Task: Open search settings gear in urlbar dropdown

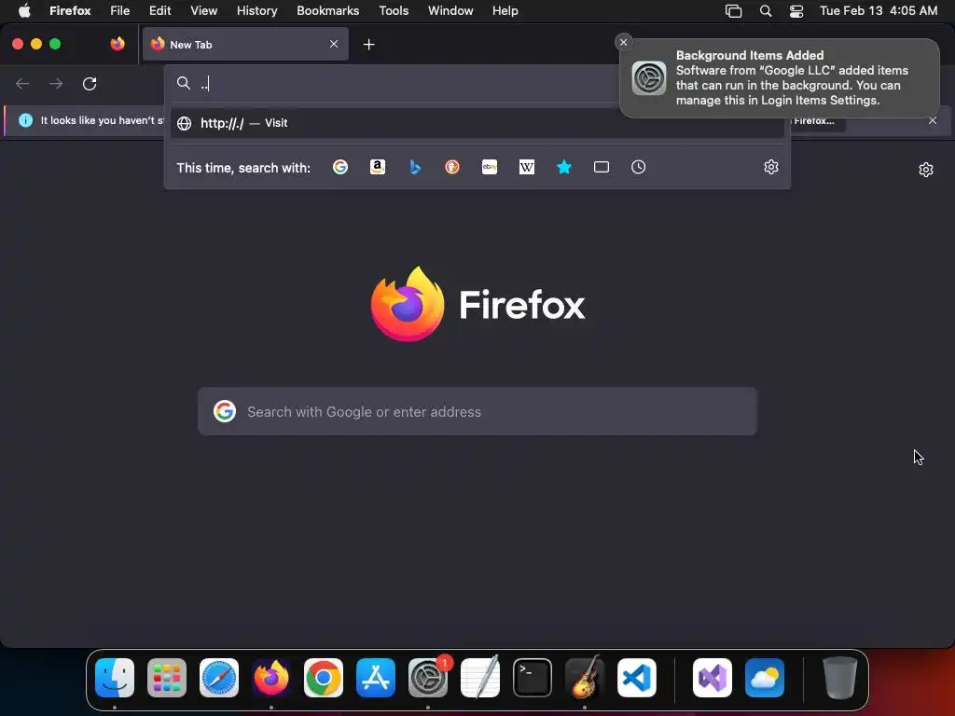Action: click(771, 167)
